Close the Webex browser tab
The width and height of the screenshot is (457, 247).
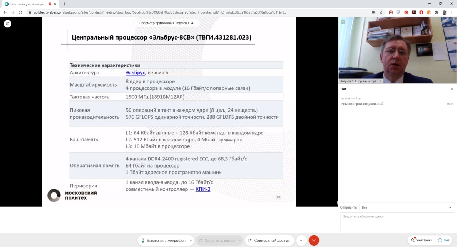coord(55,4)
